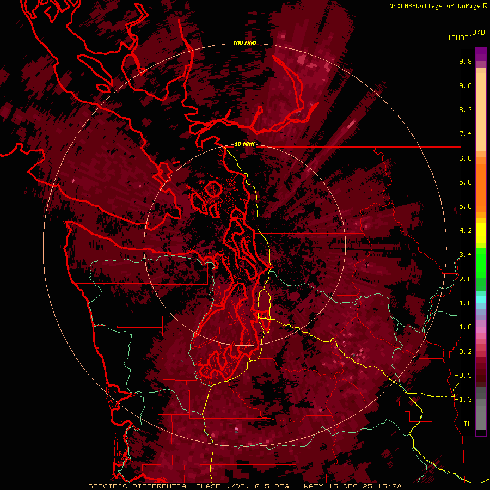Click the TH threshold label
This screenshot has height=490, width=490.
pyautogui.click(x=468, y=424)
